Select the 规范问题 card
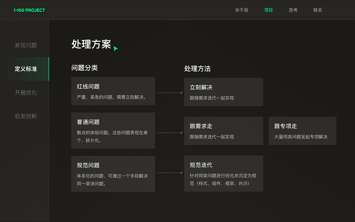This screenshot has width=355, height=222. pyautogui.click(x=113, y=173)
